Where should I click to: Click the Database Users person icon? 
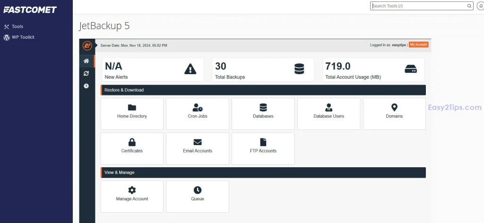tap(329, 107)
